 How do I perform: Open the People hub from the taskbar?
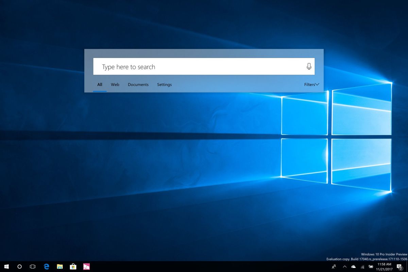pos(334,267)
